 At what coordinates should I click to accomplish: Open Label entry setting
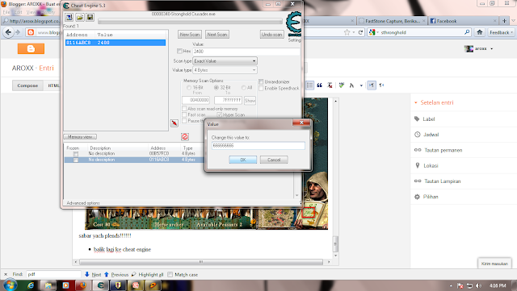point(429,119)
